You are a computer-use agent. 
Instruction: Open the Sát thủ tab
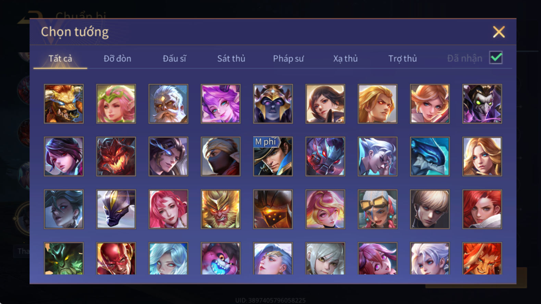[231, 58]
